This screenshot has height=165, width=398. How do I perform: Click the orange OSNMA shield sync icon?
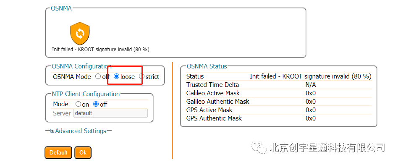[x=80, y=34]
